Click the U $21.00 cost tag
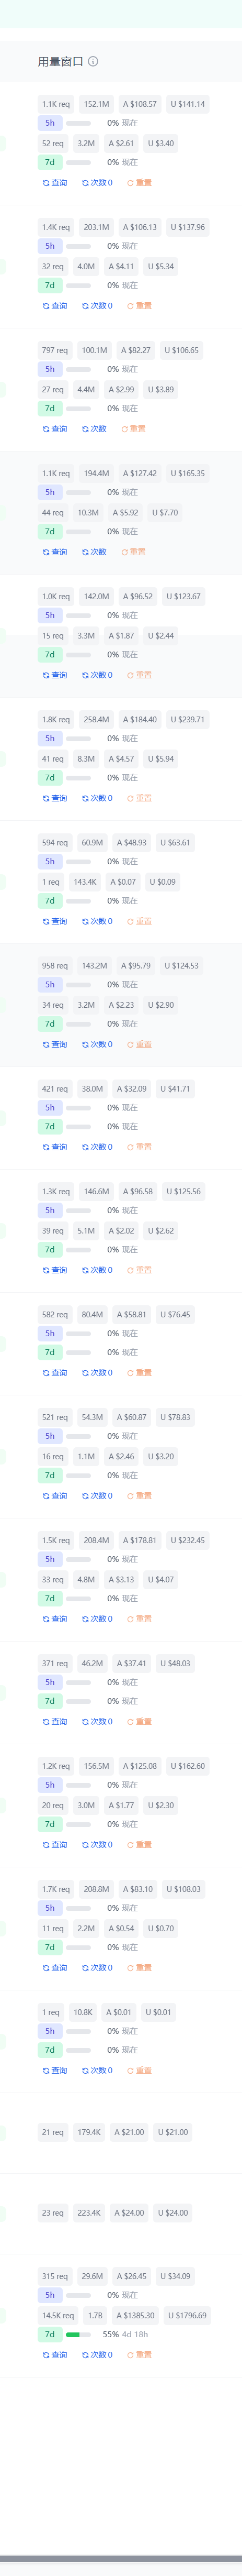 pyautogui.click(x=174, y=2132)
